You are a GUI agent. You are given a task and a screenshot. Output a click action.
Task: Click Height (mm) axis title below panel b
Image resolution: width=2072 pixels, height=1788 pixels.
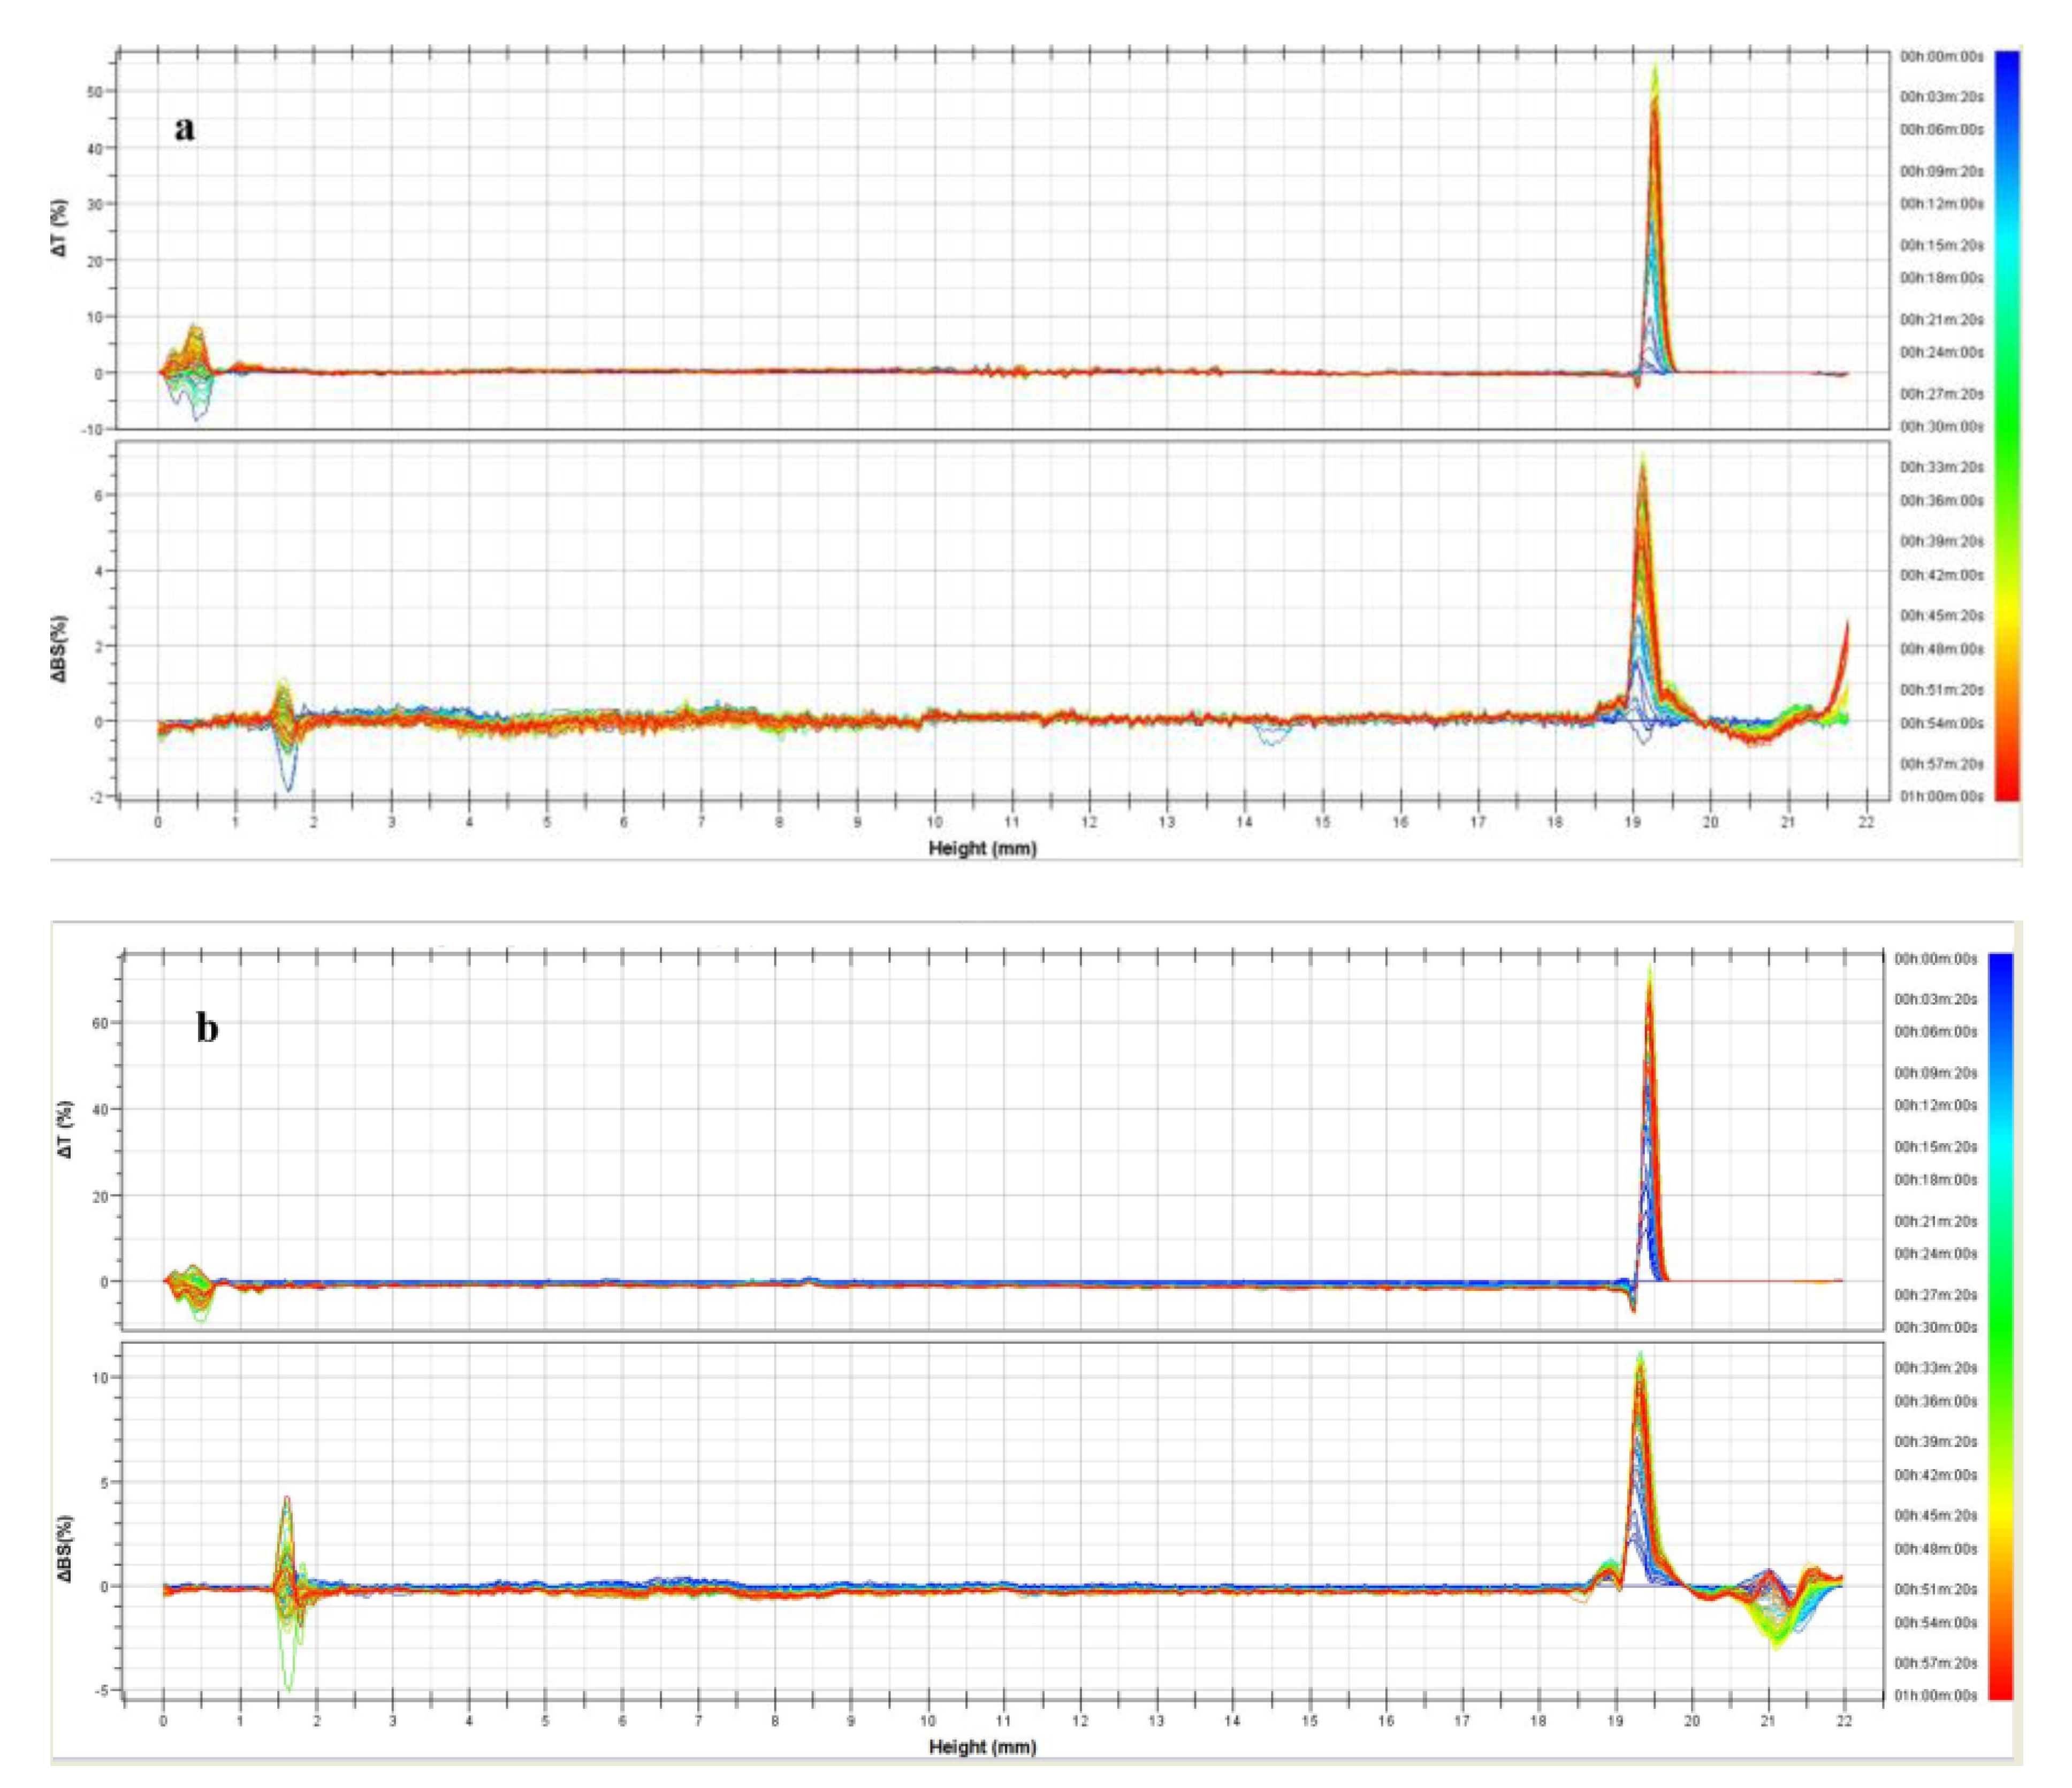(982, 1747)
